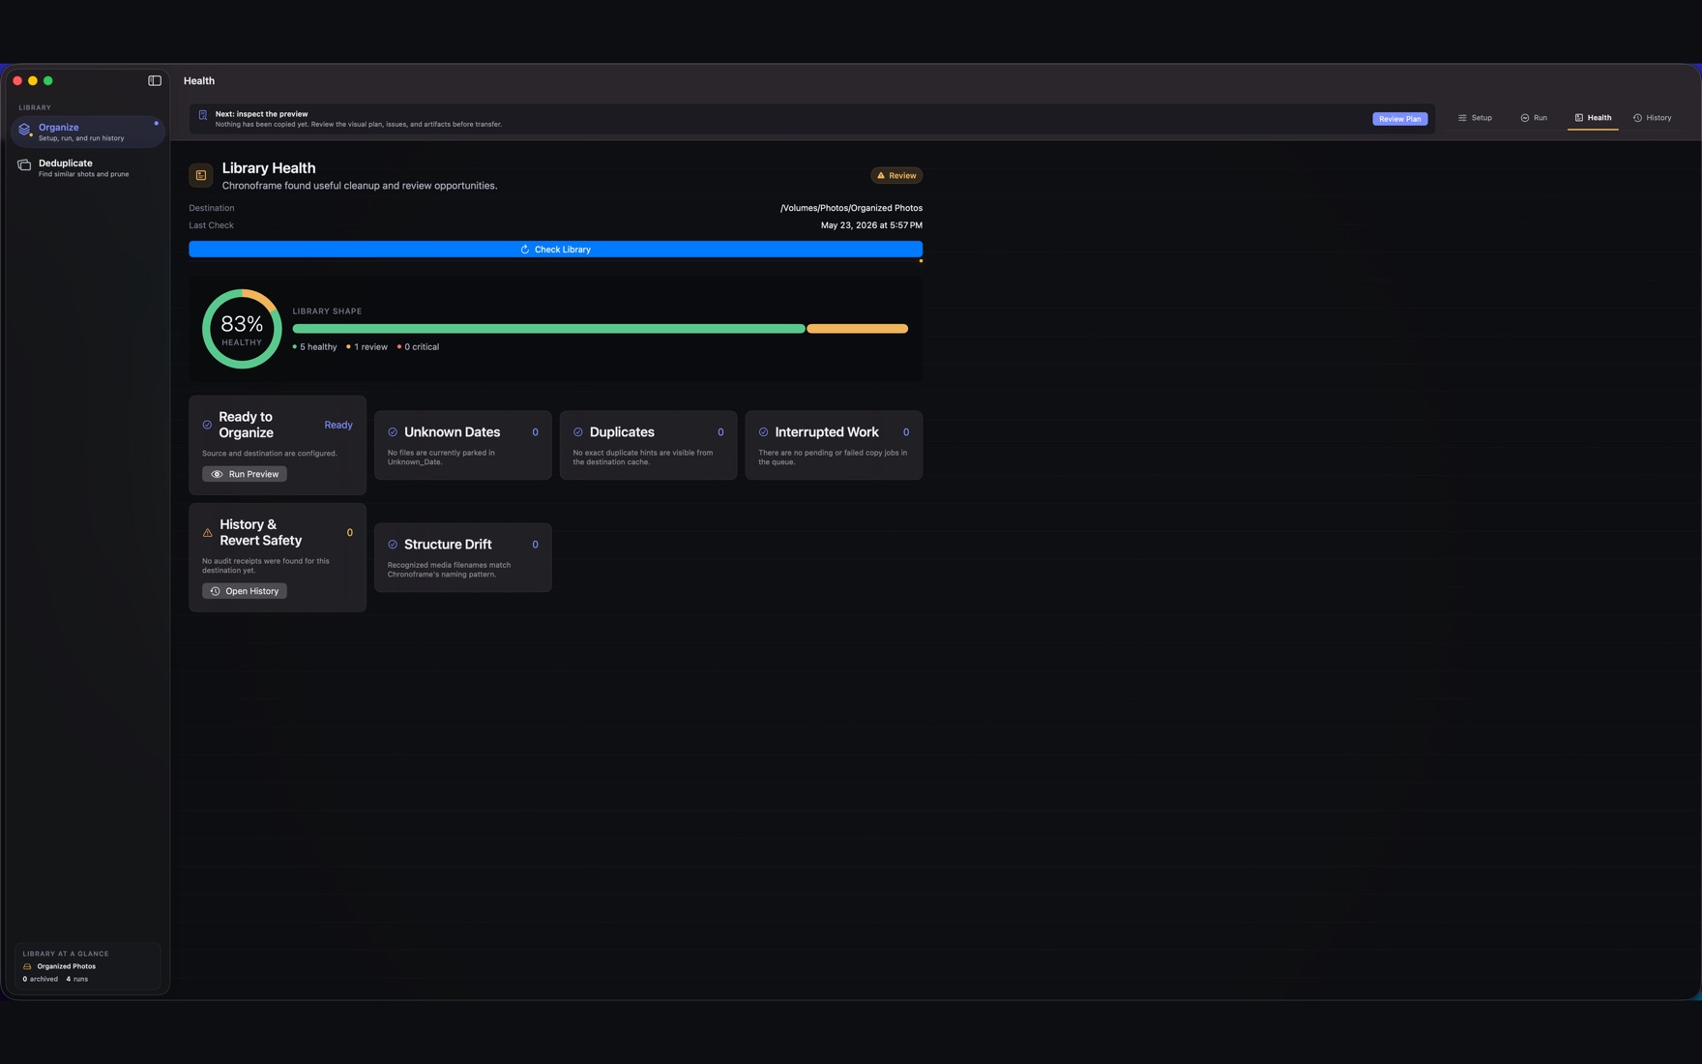Click the checkmark icon beside Interrupted Work

point(764,432)
